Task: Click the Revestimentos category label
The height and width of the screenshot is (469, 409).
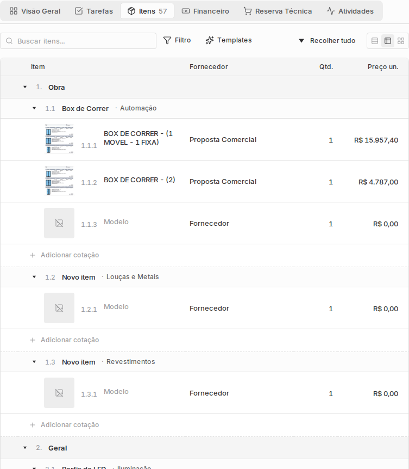Action: coord(131,362)
